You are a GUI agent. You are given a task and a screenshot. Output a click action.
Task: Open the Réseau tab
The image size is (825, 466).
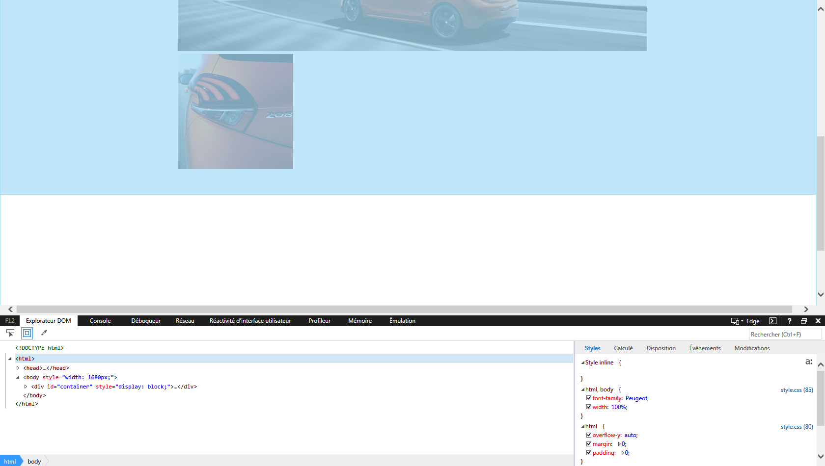[x=185, y=321]
